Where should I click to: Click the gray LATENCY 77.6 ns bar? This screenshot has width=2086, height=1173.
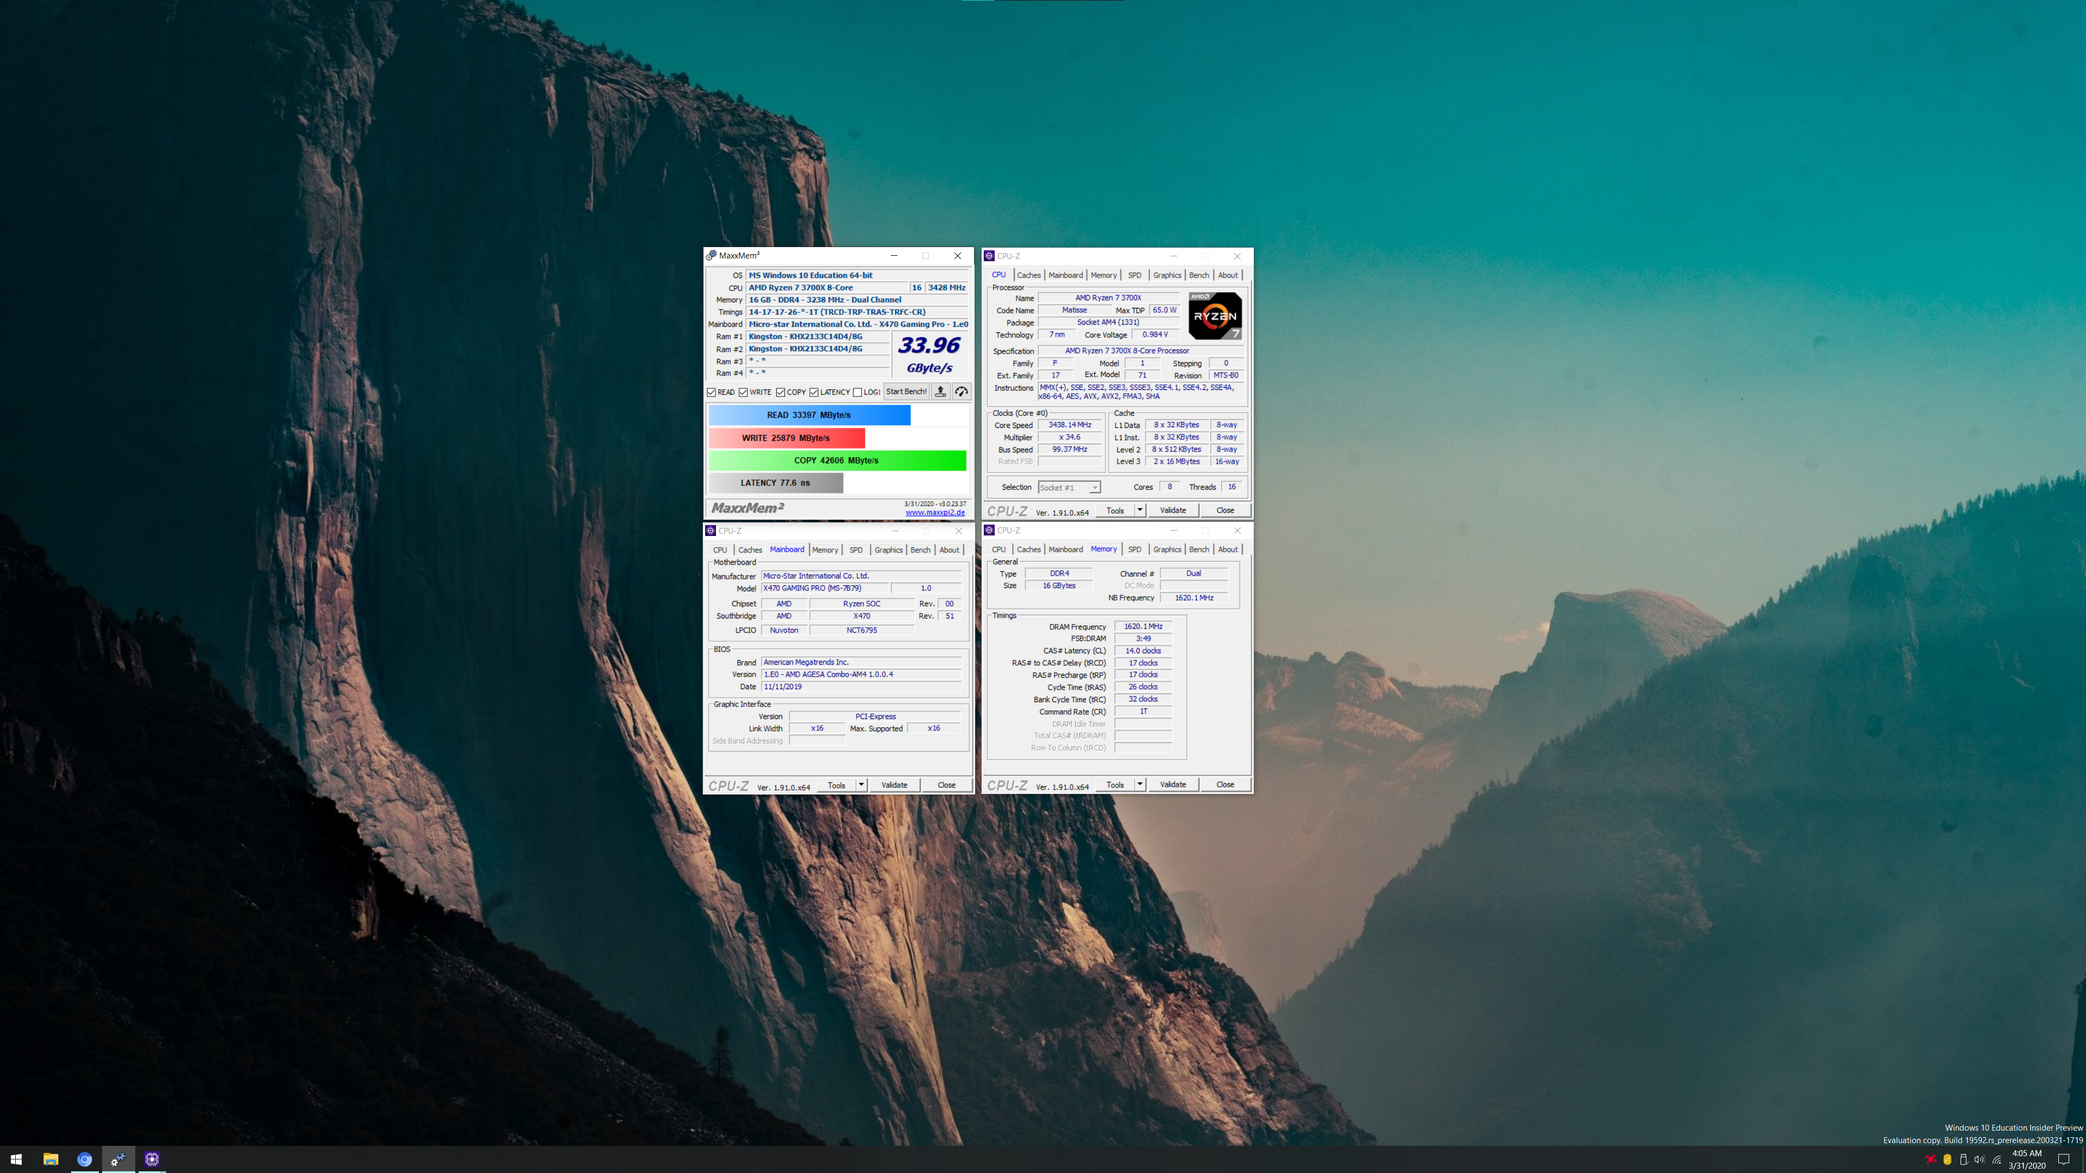pyautogui.click(x=776, y=483)
